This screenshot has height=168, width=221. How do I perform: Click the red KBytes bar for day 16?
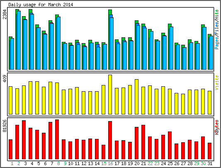(x=110, y=140)
